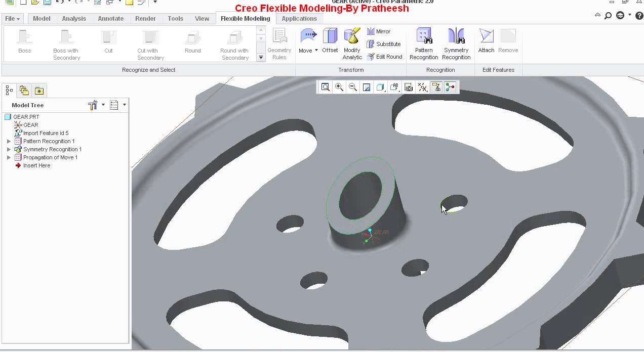
Task: Open Model Tree settings tool icon
Action: pyautogui.click(x=93, y=105)
